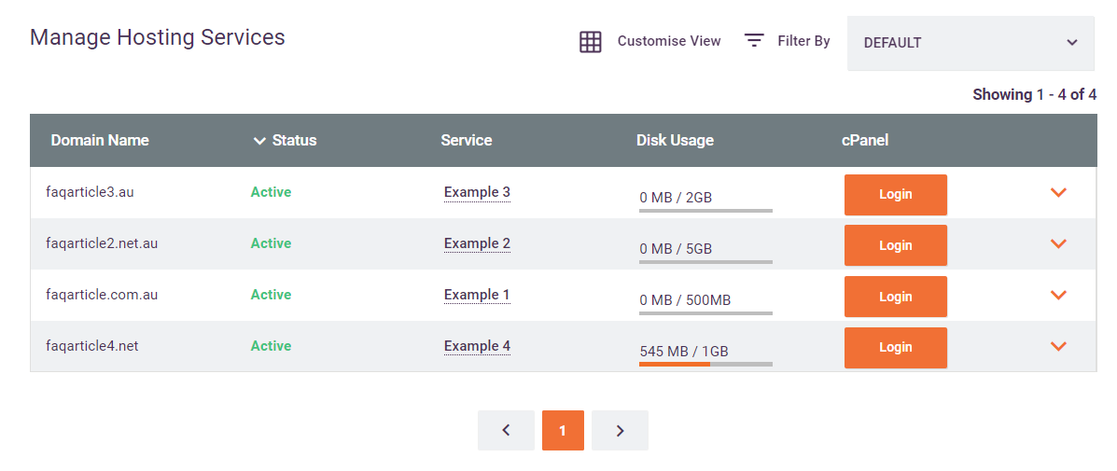
Task: Log in to cPanel for faqarticle3.au
Action: [x=896, y=194]
